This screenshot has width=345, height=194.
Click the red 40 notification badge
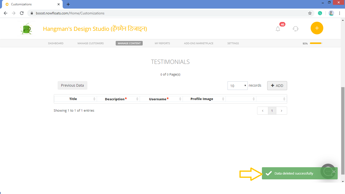pyautogui.click(x=282, y=25)
